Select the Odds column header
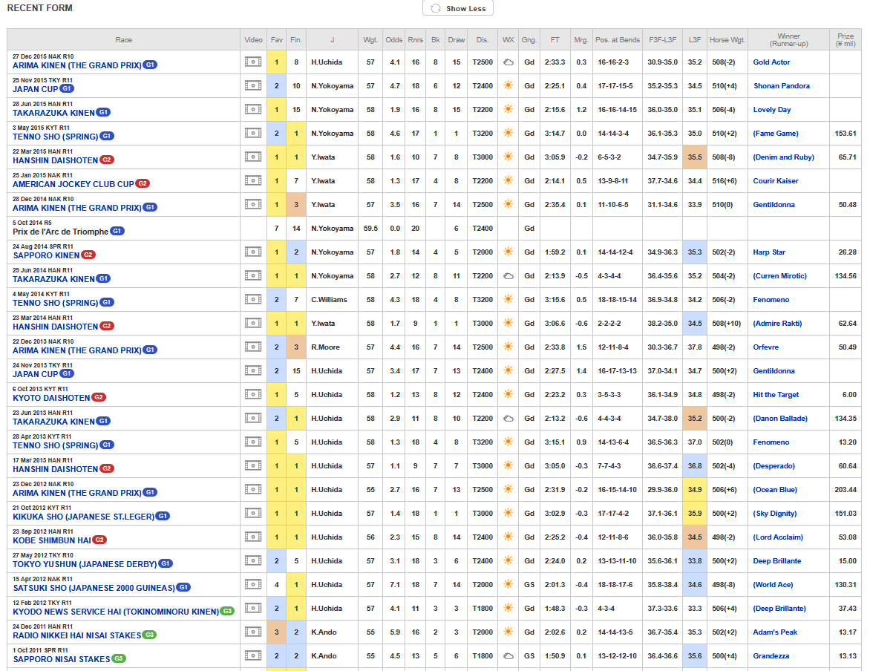This screenshot has height=671, width=870. pyautogui.click(x=394, y=40)
